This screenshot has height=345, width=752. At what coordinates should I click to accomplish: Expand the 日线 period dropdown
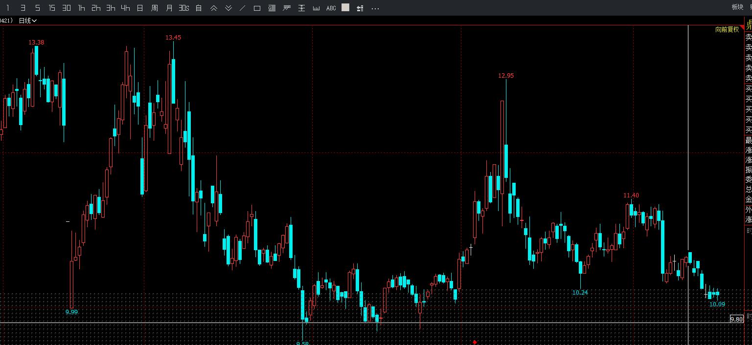27,21
